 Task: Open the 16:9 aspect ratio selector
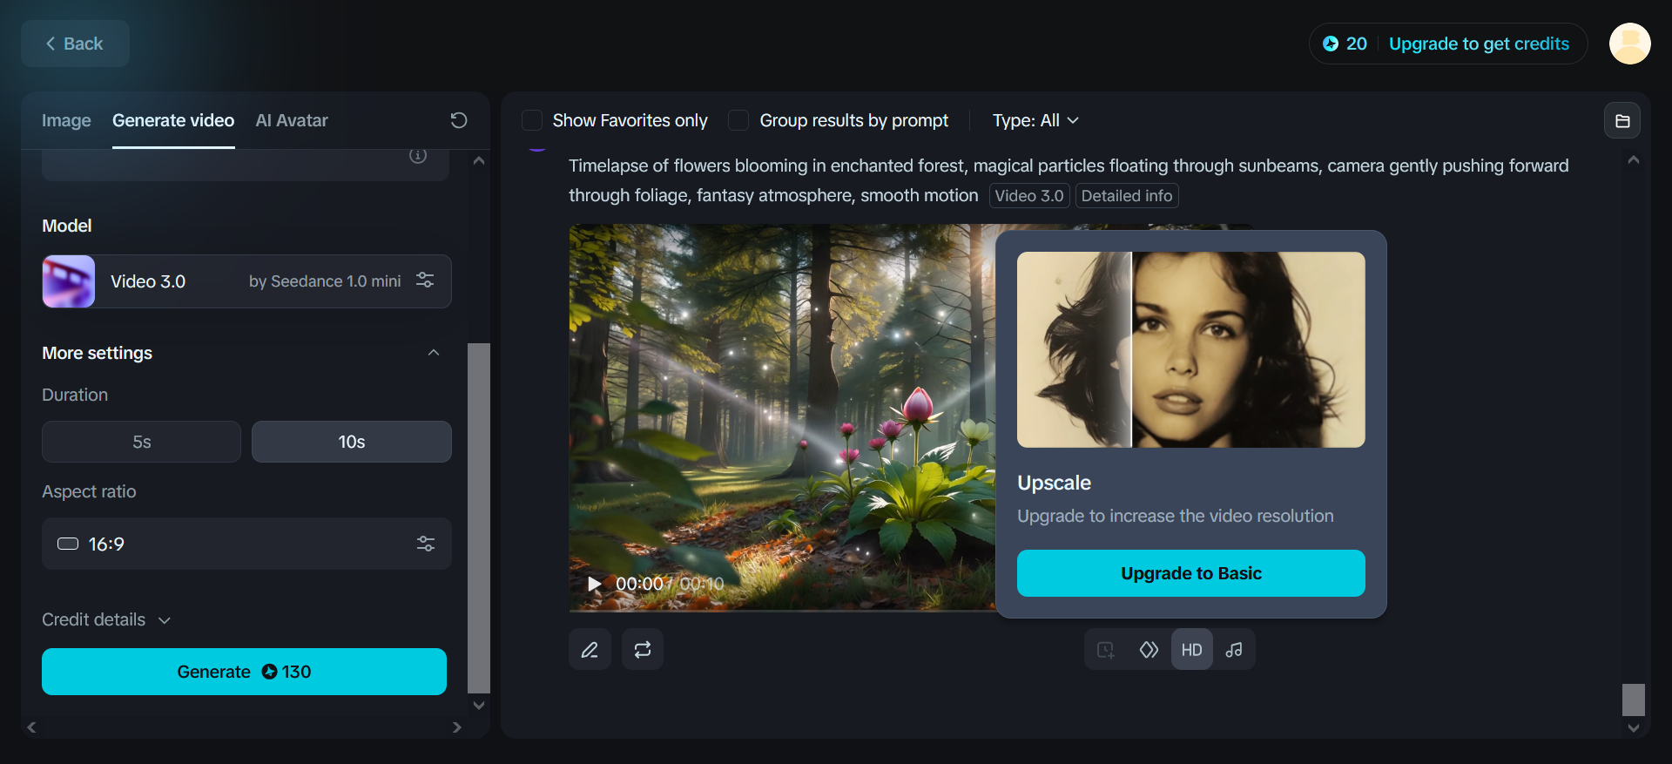pyautogui.click(x=246, y=544)
